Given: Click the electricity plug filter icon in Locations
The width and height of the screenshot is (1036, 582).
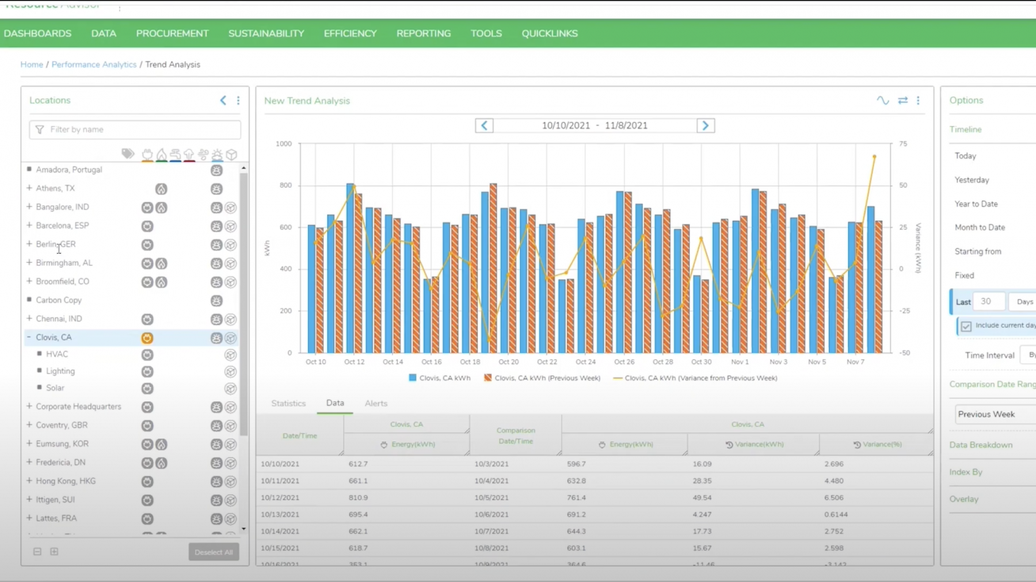Looking at the screenshot, I should coord(147,154).
